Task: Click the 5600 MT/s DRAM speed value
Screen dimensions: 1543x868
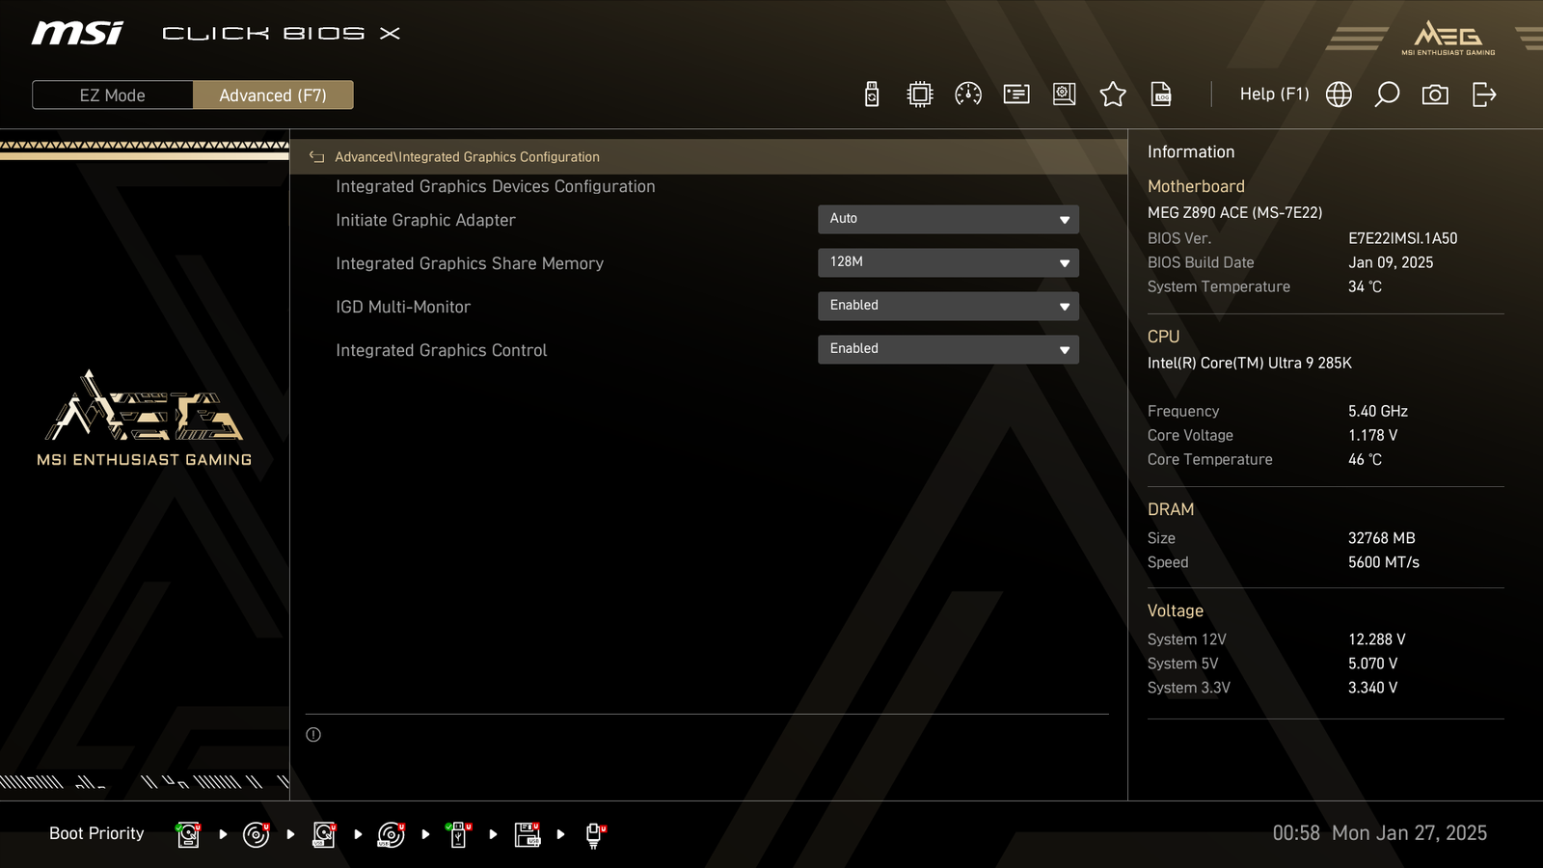Action: (1383, 562)
